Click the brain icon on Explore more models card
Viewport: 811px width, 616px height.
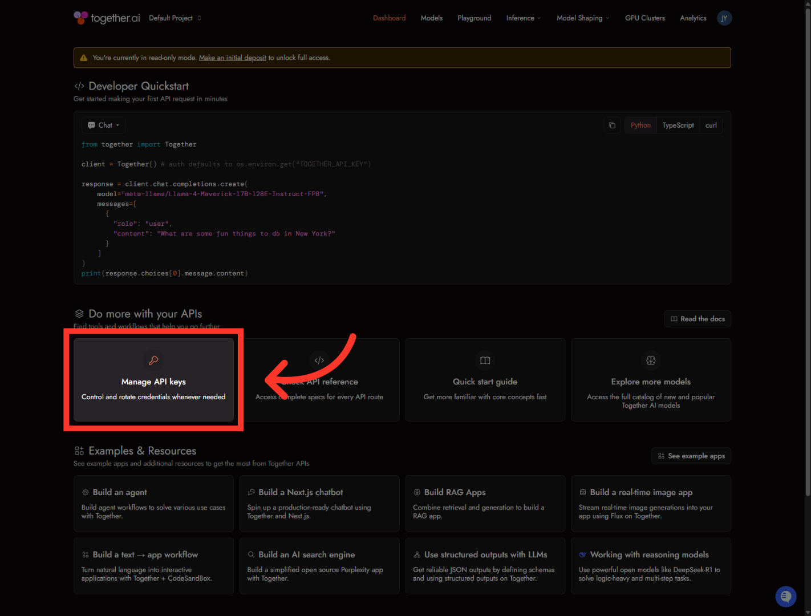point(651,360)
